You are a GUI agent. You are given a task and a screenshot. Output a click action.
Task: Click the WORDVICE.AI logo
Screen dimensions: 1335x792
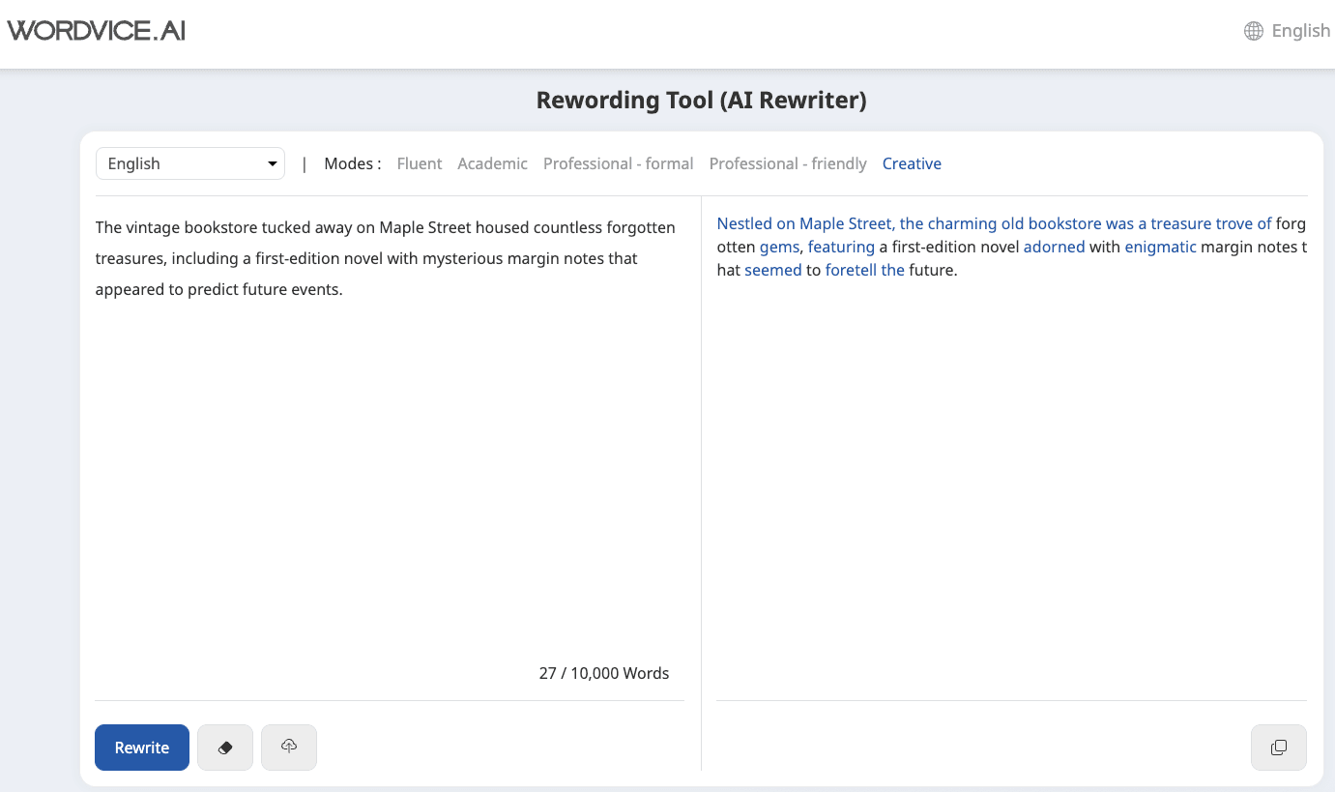pos(97,31)
